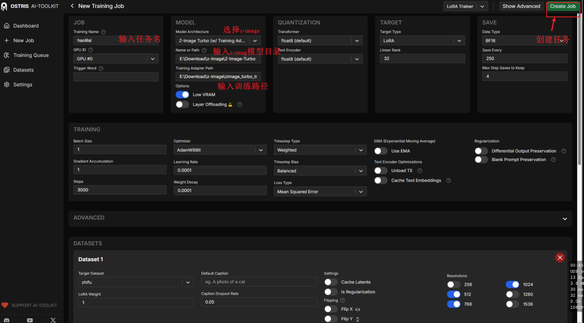Open the Optimizer AdamW8Bit dropdown
This screenshot has width=584, height=323.
(x=220, y=150)
